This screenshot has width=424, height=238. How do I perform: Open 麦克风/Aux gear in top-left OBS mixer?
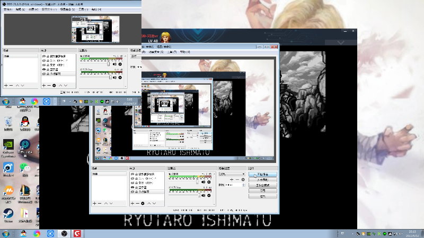pos(120,77)
